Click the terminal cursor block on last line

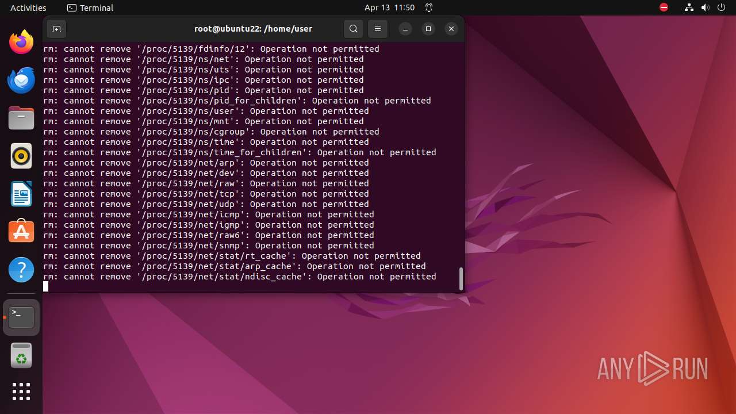click(x=45, y=286)
